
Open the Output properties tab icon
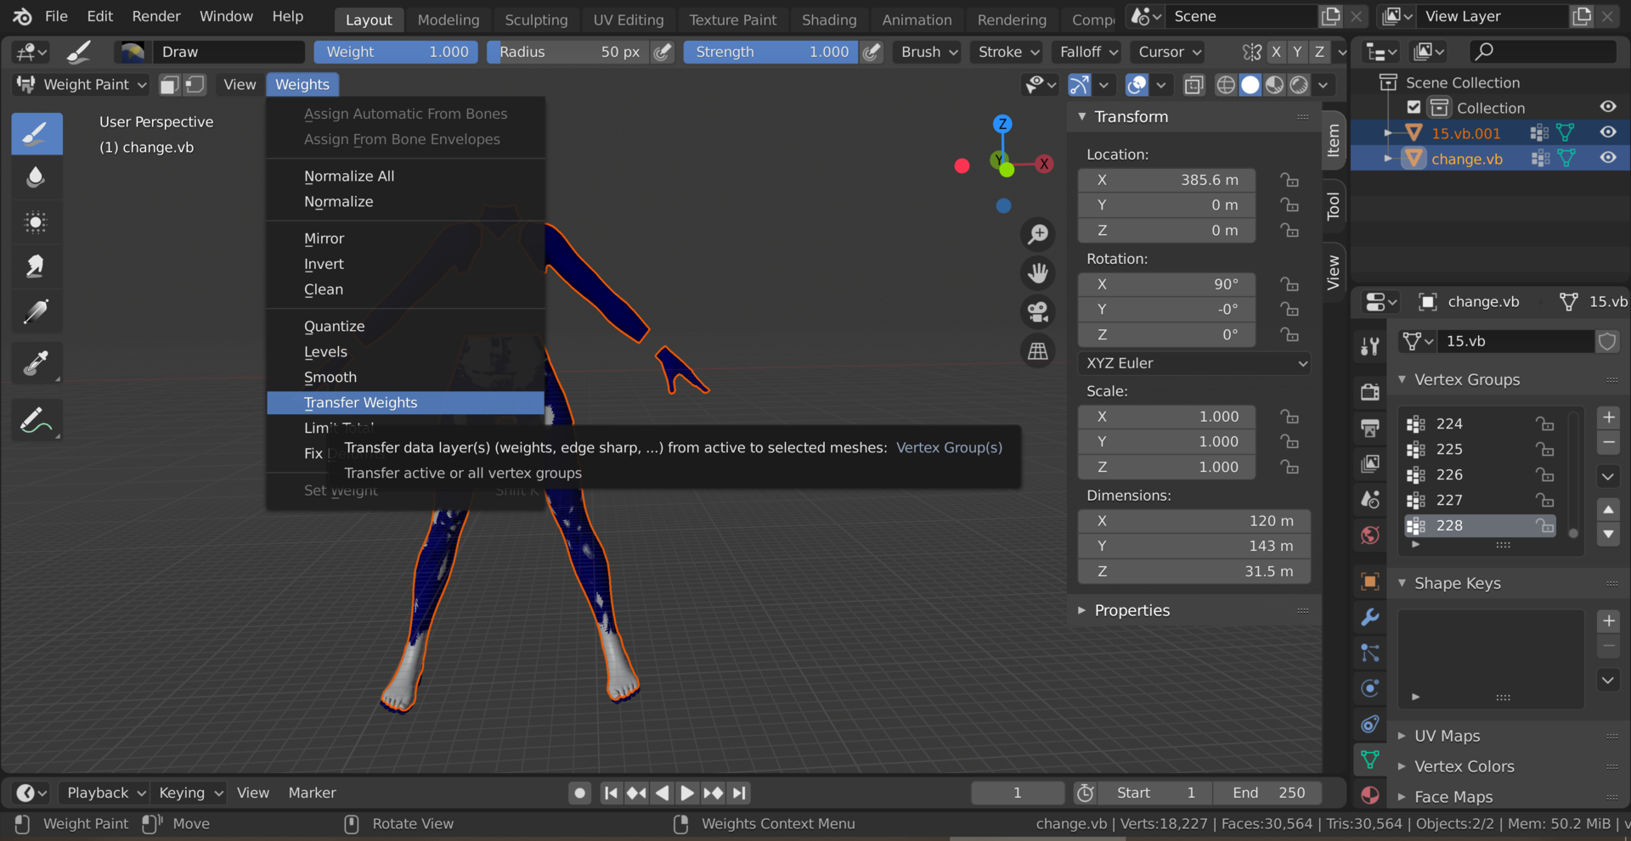coord(1370,427)
